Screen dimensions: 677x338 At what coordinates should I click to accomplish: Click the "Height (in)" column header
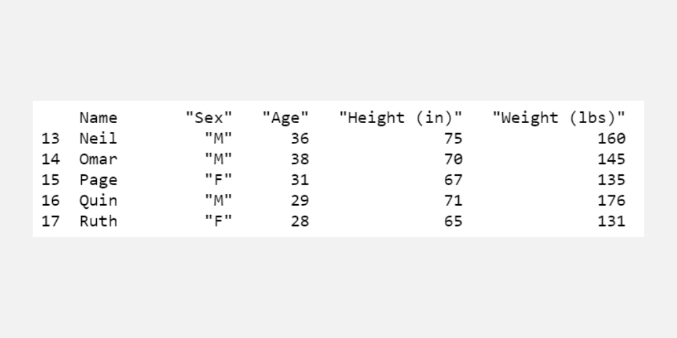pos(401,118)
